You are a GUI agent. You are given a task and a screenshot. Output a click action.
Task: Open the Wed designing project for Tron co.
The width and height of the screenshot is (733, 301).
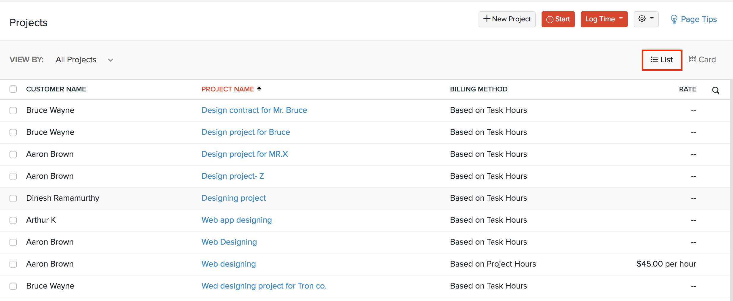pyautogui.click(x=264, y=286)
